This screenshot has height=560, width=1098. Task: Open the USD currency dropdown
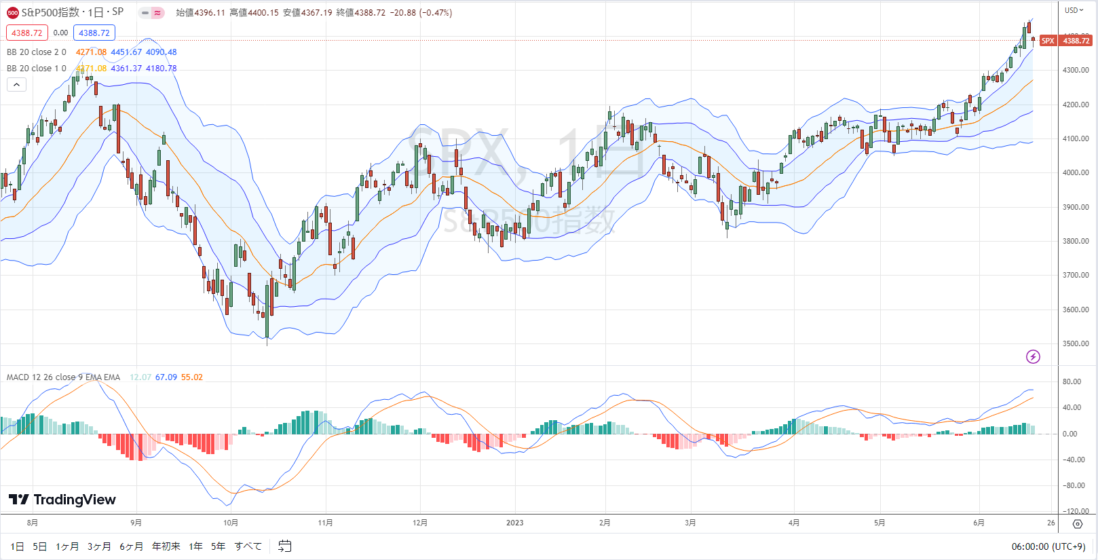point(1074,10)
